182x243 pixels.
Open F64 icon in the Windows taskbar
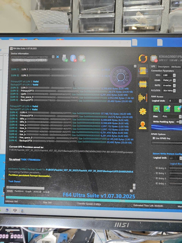tap(15, 210)
